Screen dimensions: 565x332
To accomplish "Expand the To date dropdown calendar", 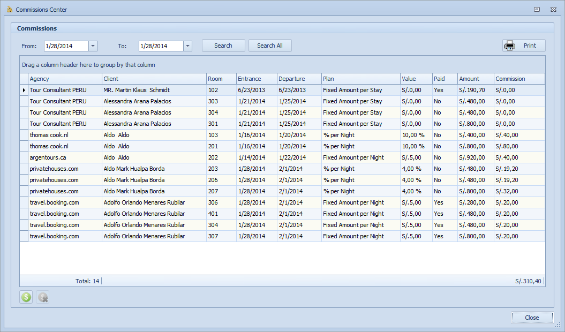I will [x=187, y=46].
